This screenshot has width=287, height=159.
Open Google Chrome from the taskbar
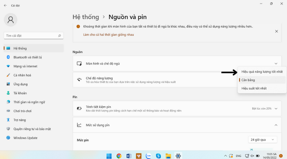(119, 156)
